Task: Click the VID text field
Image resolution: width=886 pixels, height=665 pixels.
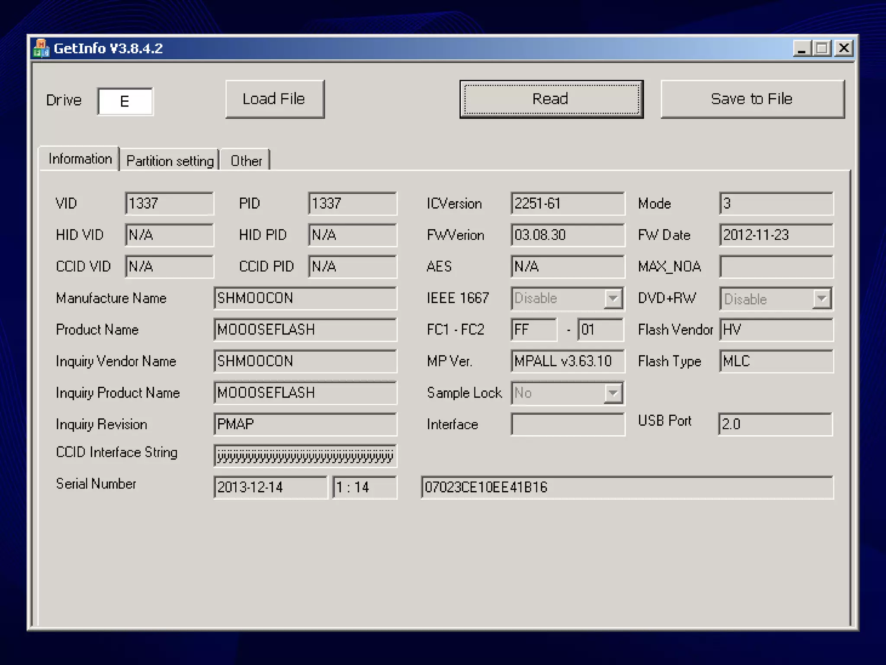Action: pyautogui.click(x=169, y=203)
